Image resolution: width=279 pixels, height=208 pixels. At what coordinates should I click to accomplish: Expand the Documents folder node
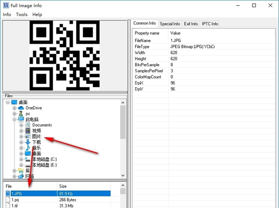click(21, 125)
